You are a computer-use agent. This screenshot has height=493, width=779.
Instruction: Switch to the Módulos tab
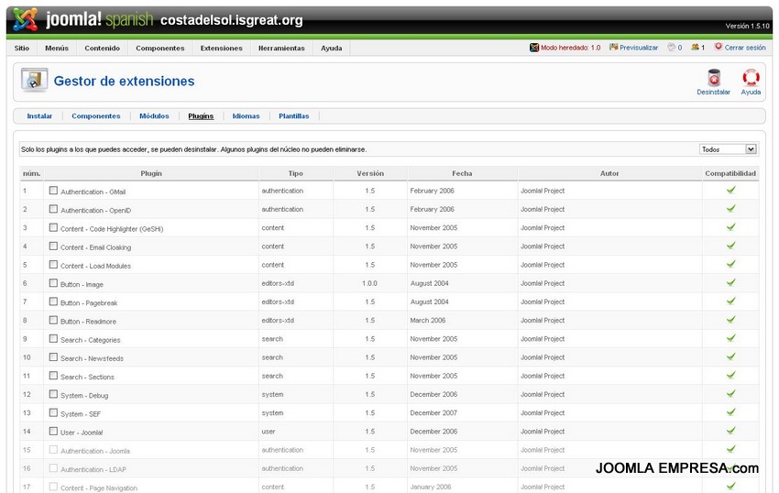coord(154,115)
